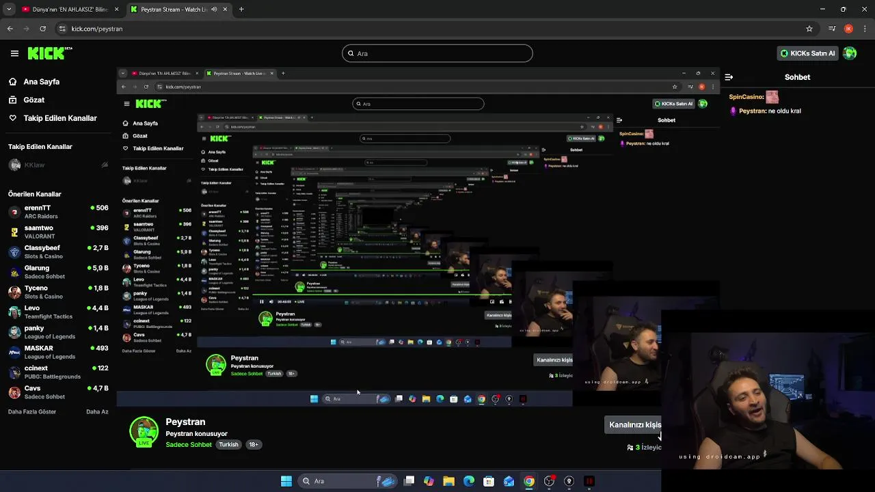Launch Copilot from the taskbar
The width and height of the screenshot is (875, 492).
point(429,481)
